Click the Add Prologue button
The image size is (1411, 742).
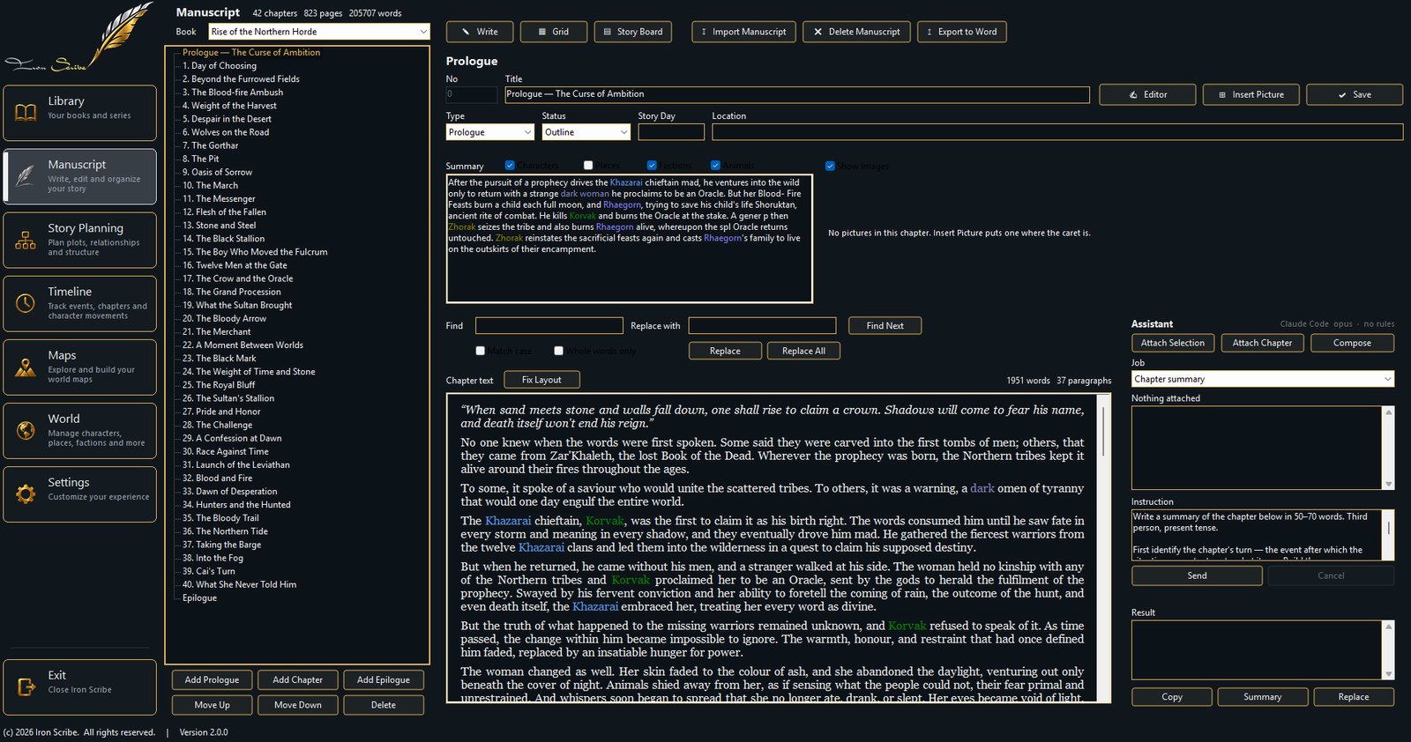point(212,679)
